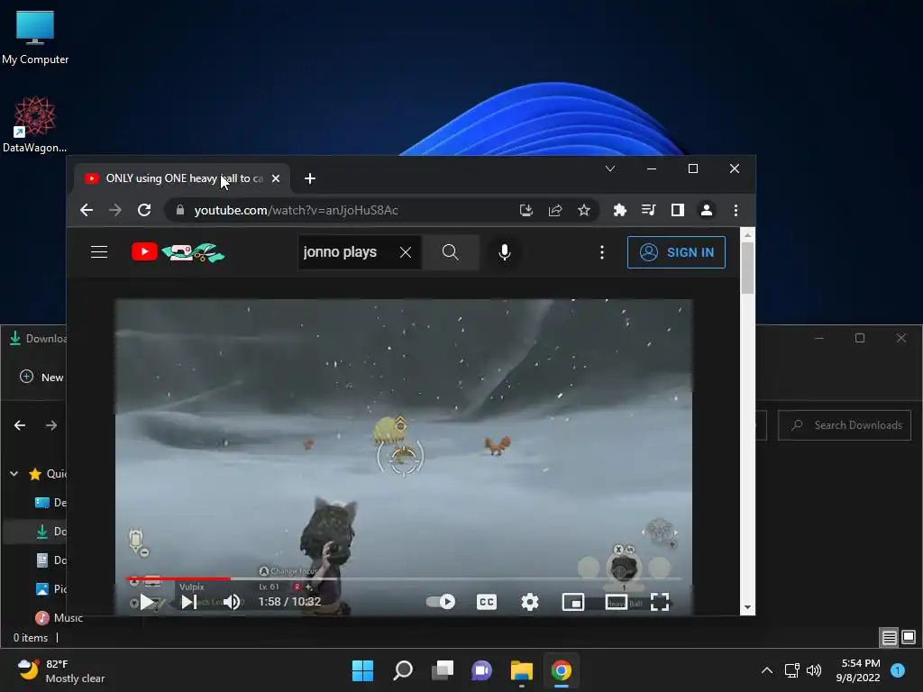Sign in to YouTube
Image resolution: width=923 pixels, height=692 pixels.
[676, 252]
